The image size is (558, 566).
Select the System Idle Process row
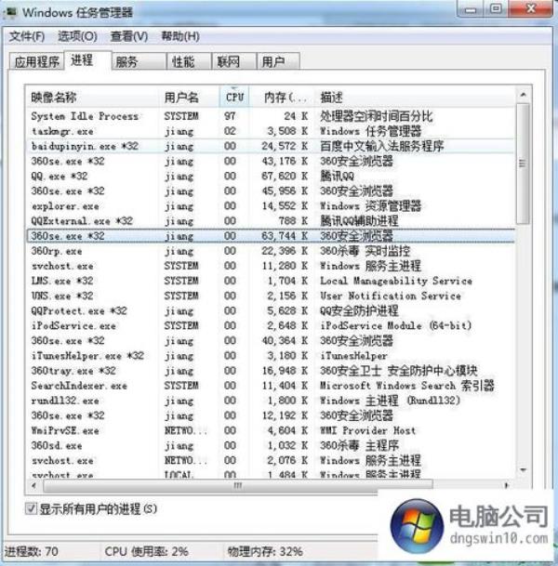coord(271,116)
